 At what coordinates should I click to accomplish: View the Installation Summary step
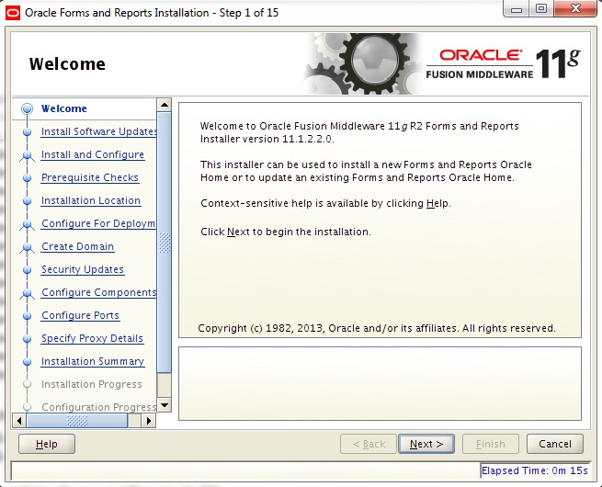tap(93, 362)
